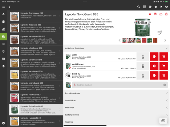Viewport: 170px width, 127px height.
Task: Share the product with share icon
Action: (166, 14)
